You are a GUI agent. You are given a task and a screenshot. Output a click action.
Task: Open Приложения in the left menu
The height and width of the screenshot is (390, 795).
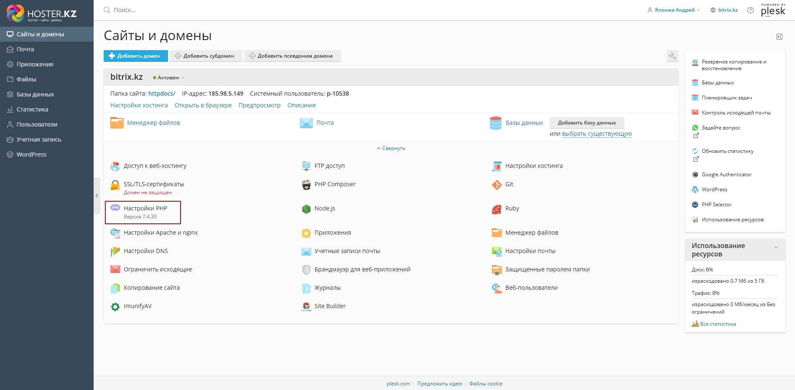point(47,64)
